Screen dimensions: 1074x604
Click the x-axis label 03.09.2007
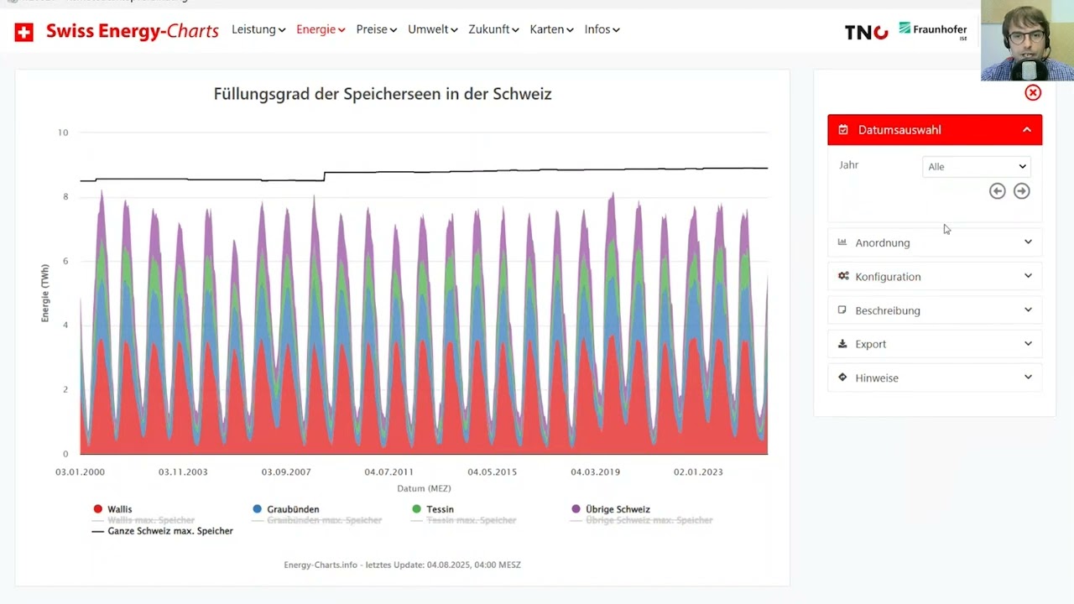tap(286, 472)
